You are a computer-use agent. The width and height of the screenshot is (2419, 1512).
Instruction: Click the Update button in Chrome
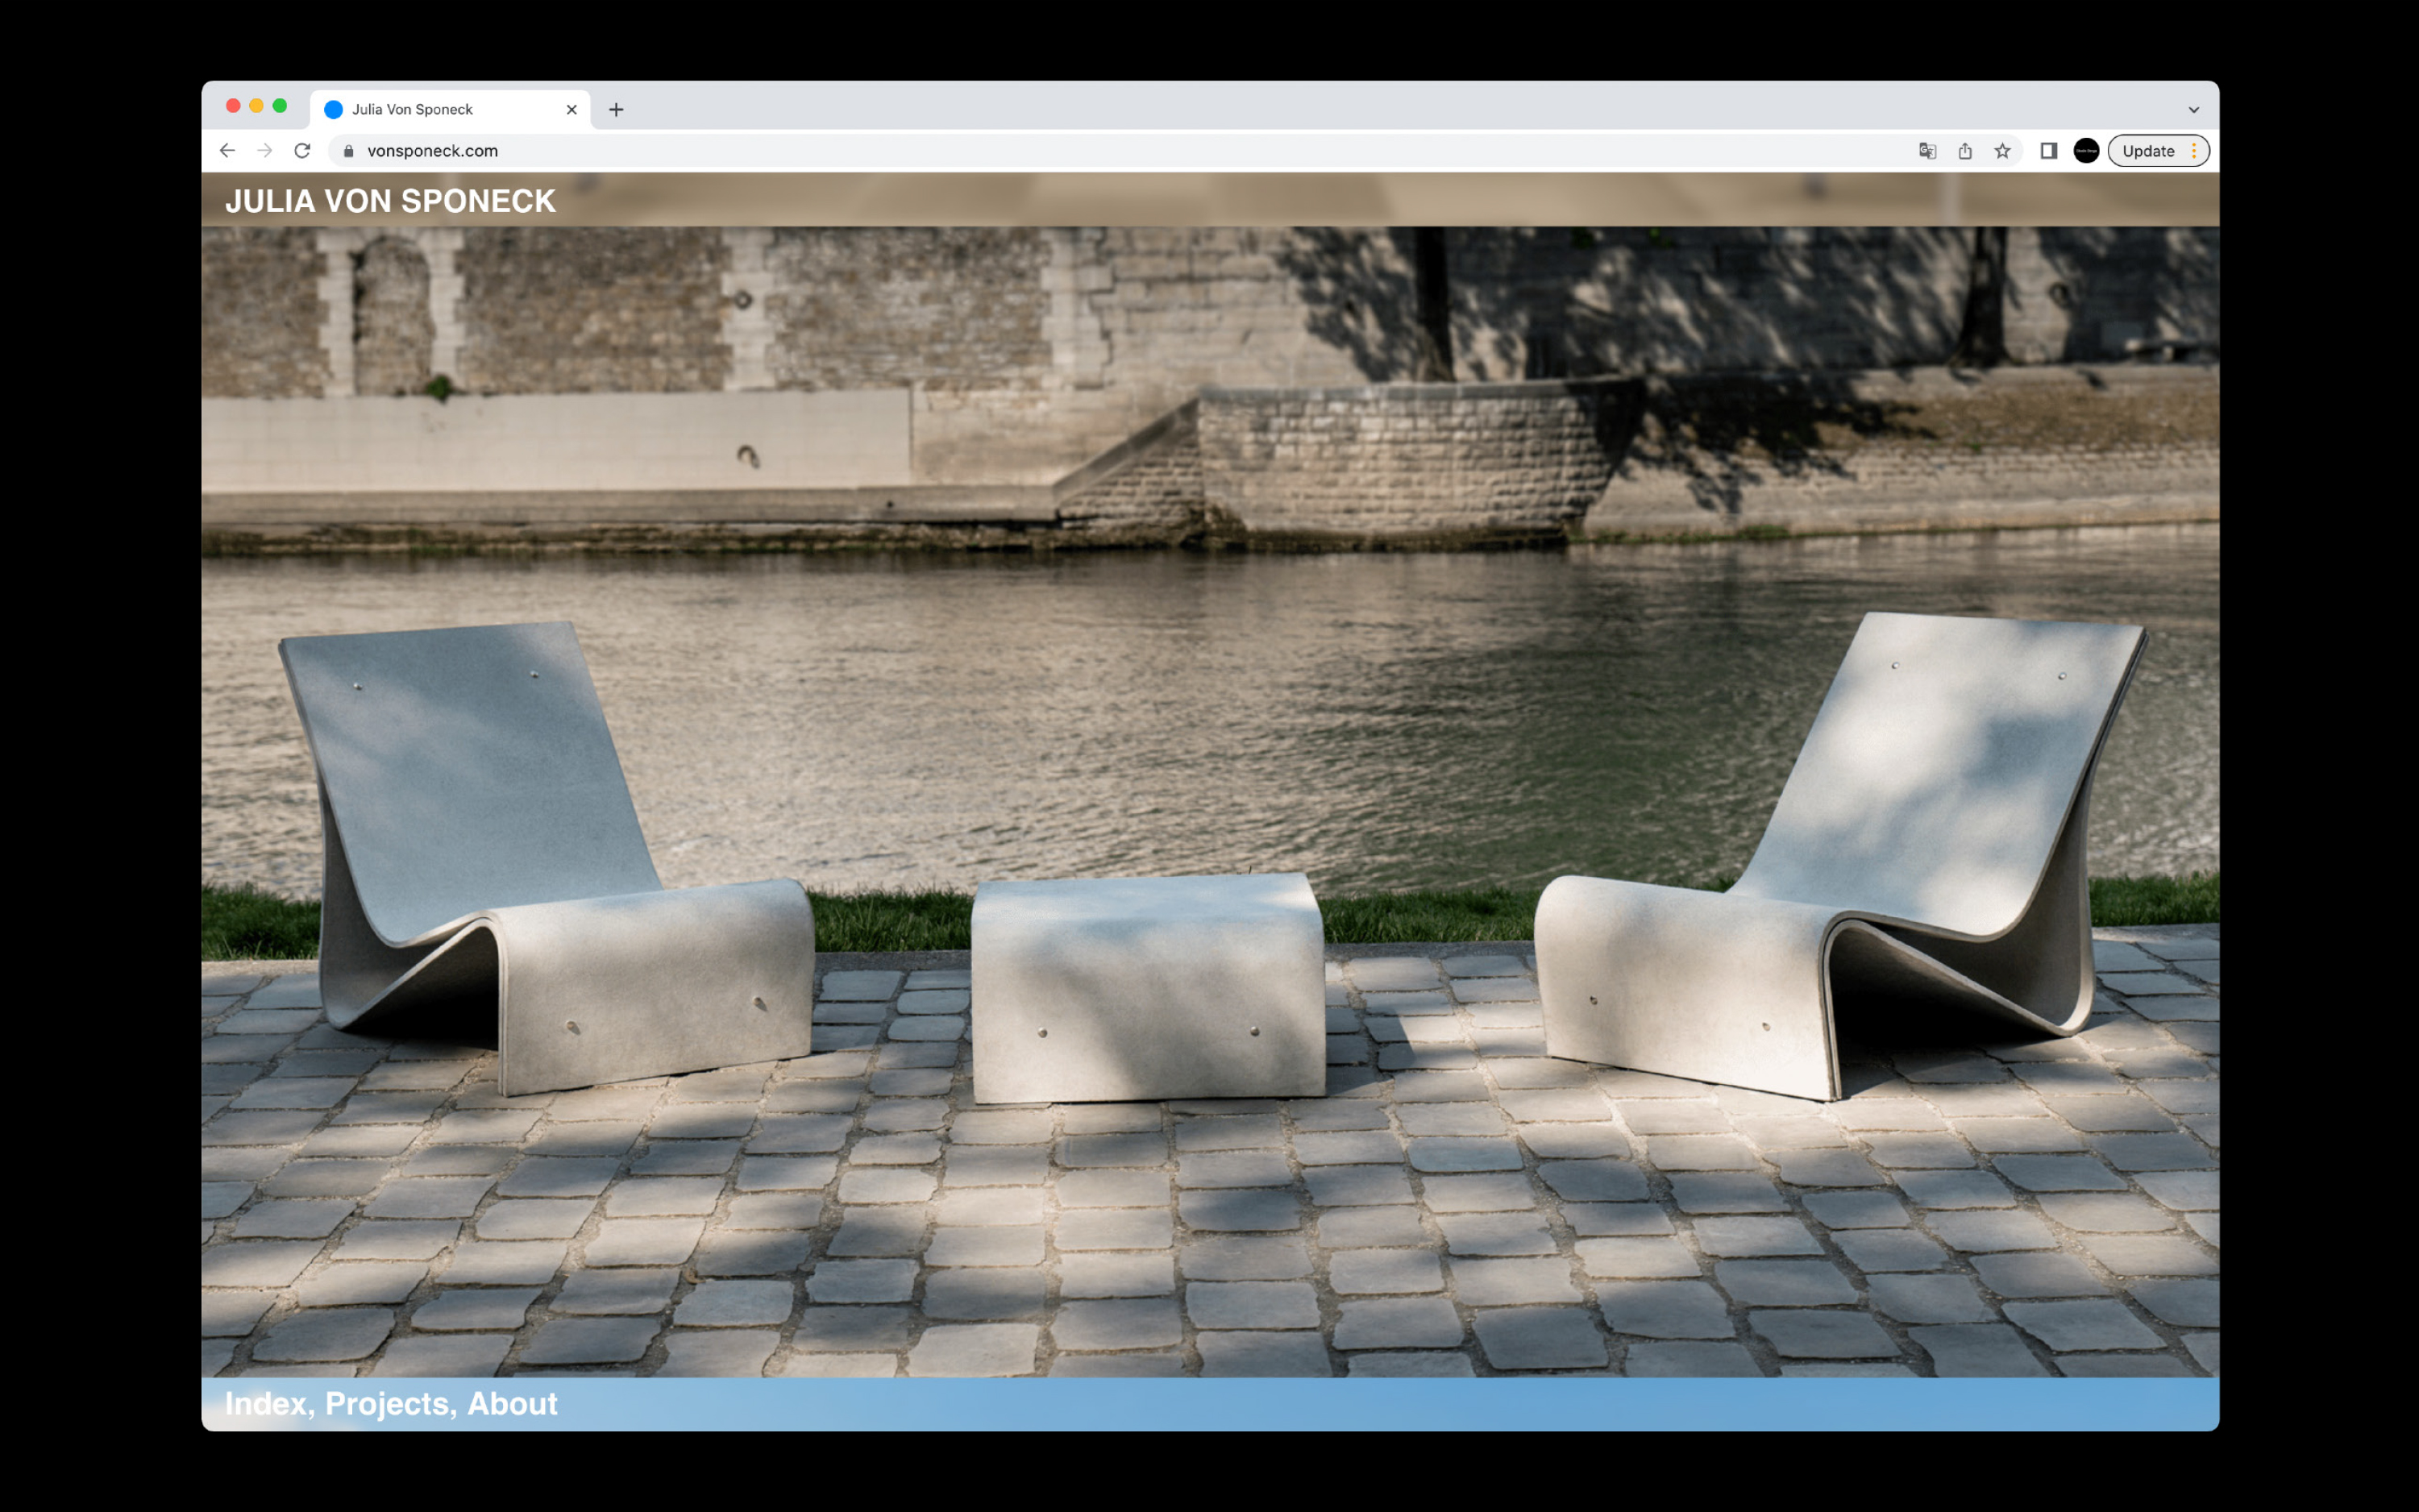2148,151
